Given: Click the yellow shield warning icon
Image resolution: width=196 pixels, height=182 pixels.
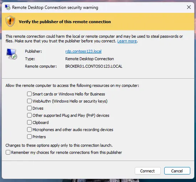Looking at the screenshot, I should pyautogui.click(x=10, y=21).
